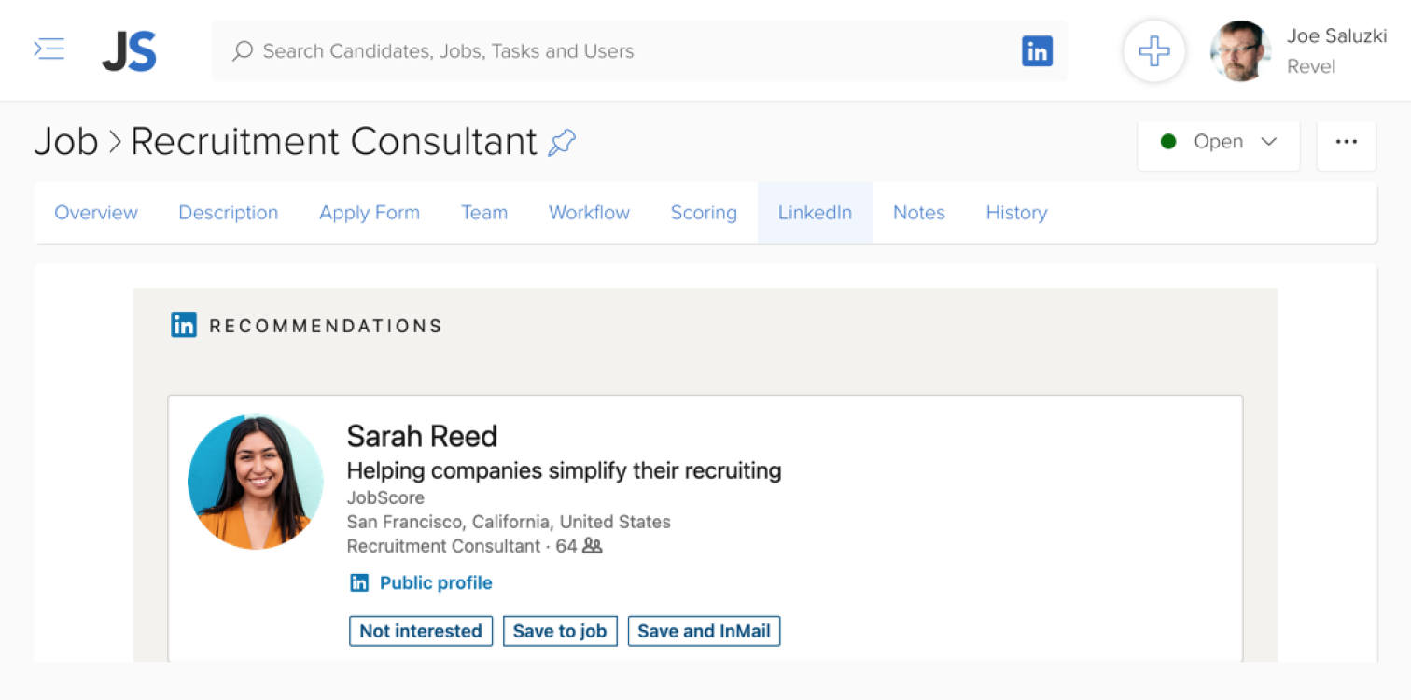The width and height of the screenshot is (1411, 700).
Task: Open Sarah Reed's name heading
Action: (x=422, y=436)
